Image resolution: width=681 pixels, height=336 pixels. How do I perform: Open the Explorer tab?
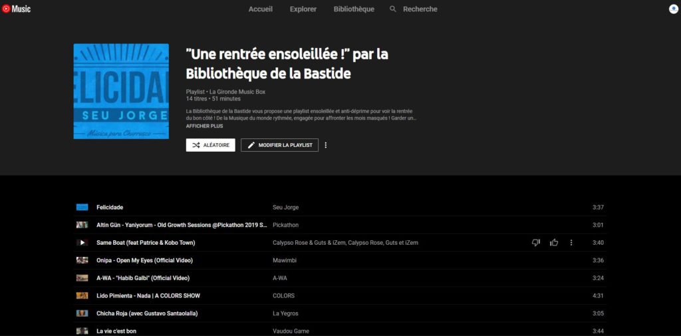click(303, 9)
